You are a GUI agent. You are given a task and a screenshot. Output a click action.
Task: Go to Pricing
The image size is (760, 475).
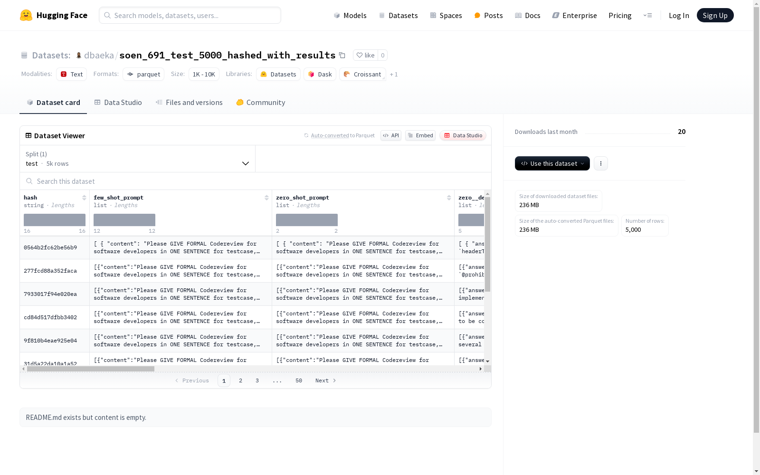620,15
